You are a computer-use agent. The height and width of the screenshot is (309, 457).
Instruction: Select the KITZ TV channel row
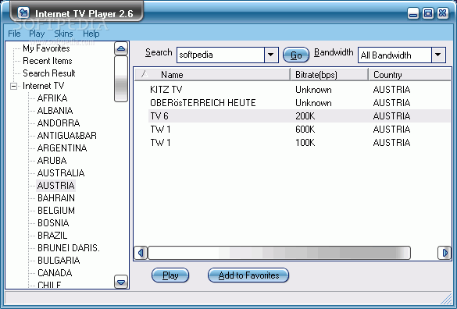pyautogui.click(x=292, y=90)
